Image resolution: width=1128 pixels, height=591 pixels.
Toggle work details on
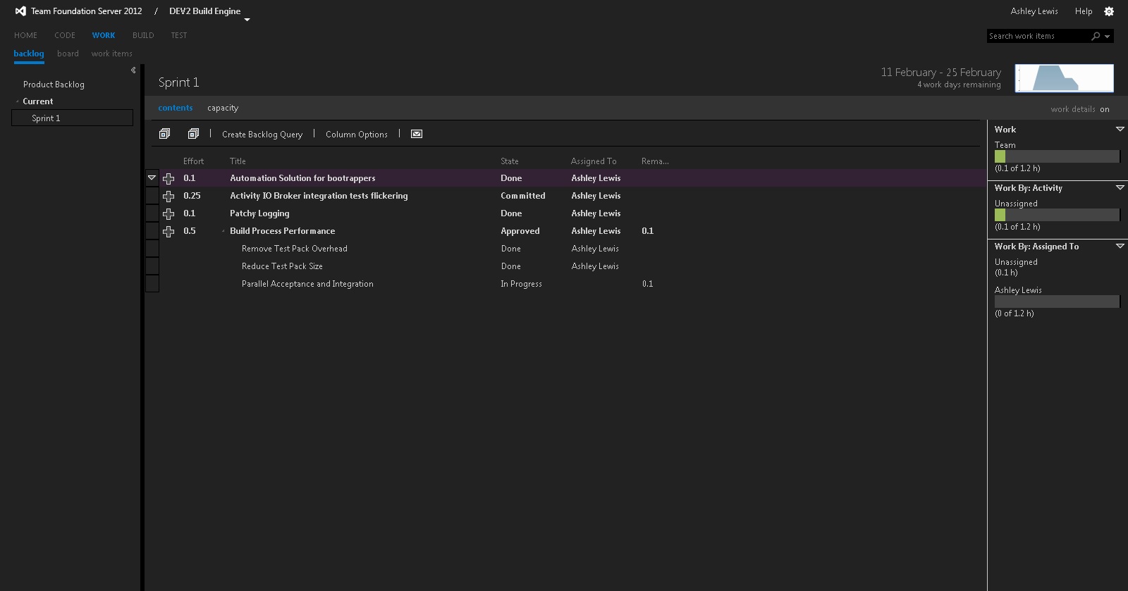click(x=1105, y=109)
